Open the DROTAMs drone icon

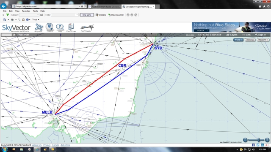coord(86,28)
